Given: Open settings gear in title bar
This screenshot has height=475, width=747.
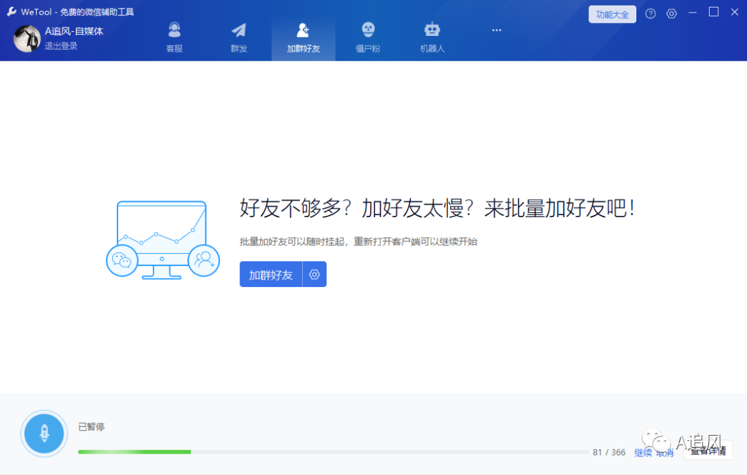Looking at the screenshot, I should (x=671, y=14).
